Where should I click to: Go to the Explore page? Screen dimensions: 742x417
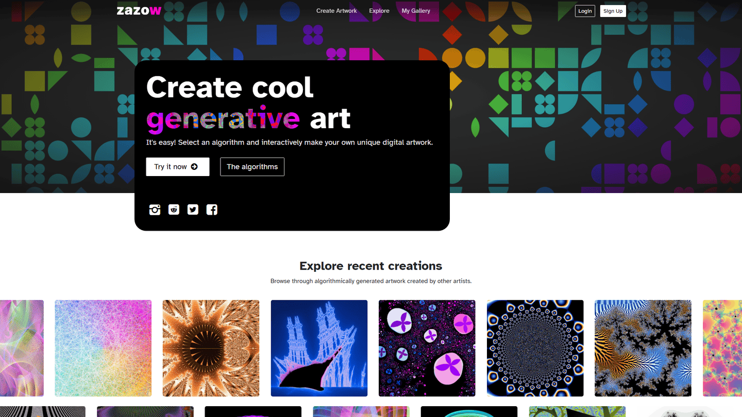point(379,11)
